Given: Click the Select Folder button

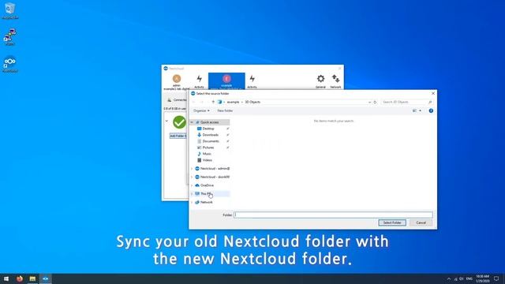Looking at the screenshot, I should pyautogui.click(x=392, y=222).
